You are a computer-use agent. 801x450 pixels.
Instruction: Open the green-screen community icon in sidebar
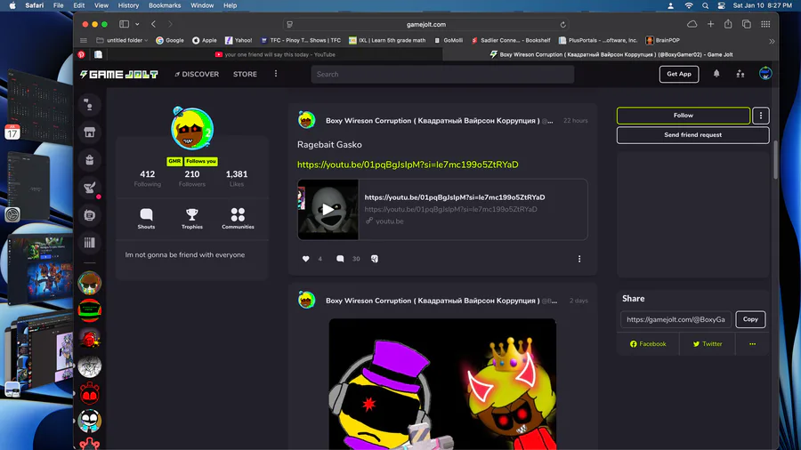(89, 310)
